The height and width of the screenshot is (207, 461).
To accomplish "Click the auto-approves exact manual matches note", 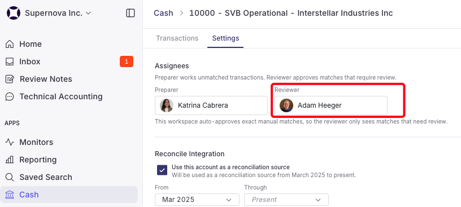I will (x=301, y=122).
